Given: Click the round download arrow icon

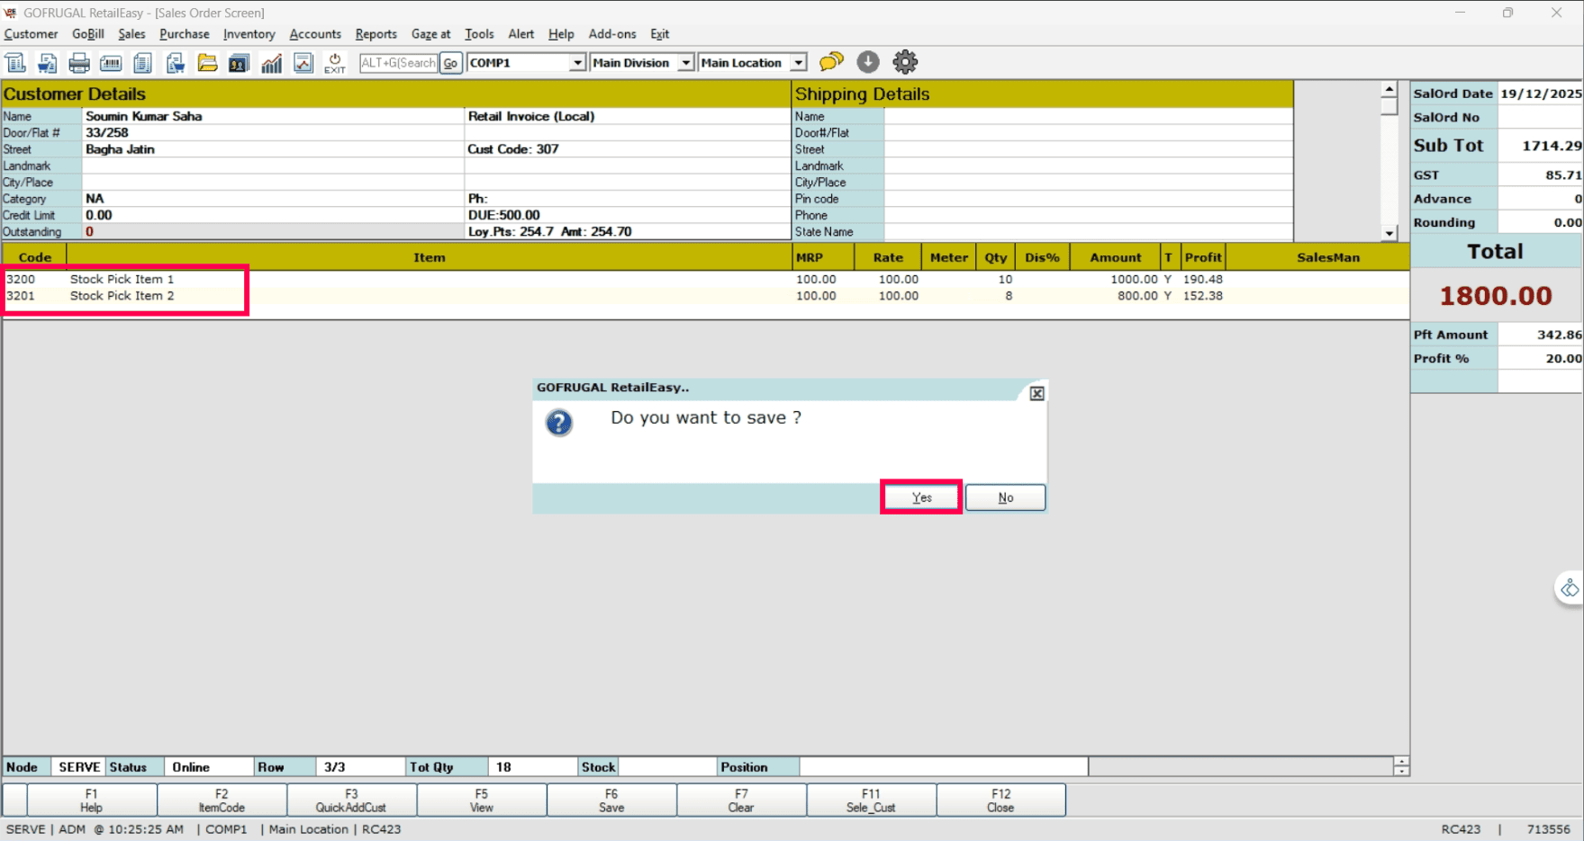Looking at the screenshot, I should tap(868, 62).
